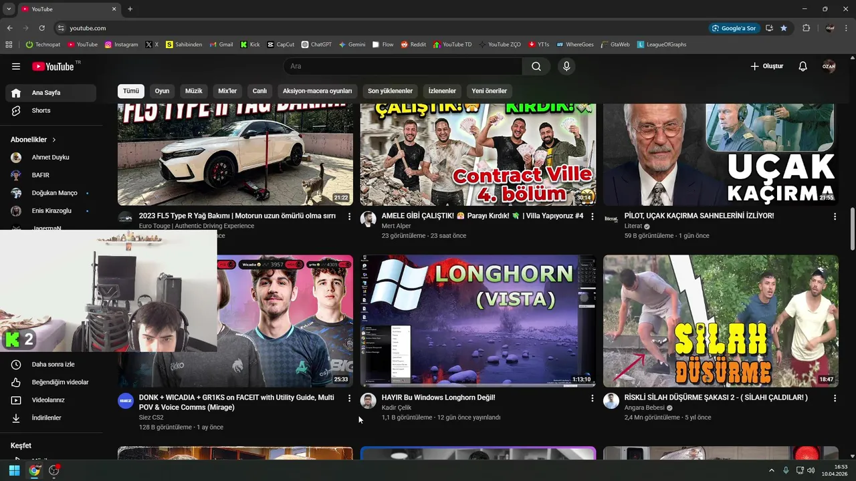Bookmark page with star icon
856x481 pixels.
point(784,28)
